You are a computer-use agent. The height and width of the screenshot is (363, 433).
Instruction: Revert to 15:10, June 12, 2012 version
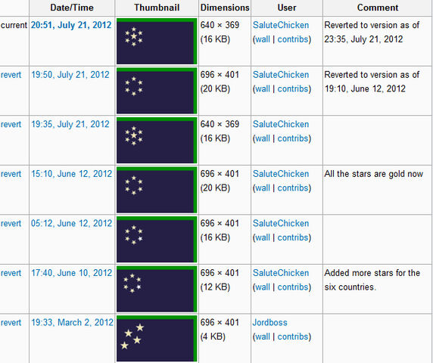tap(11, 174)
